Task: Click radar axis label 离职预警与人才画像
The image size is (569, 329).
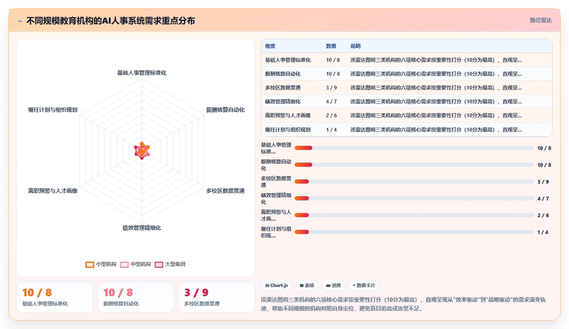Action: (x=53, y=191)
